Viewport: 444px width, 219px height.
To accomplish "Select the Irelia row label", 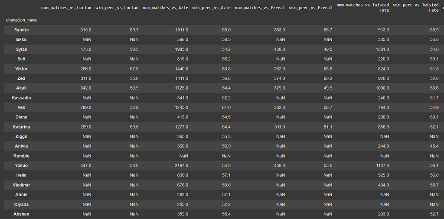I will click(21, 175).
